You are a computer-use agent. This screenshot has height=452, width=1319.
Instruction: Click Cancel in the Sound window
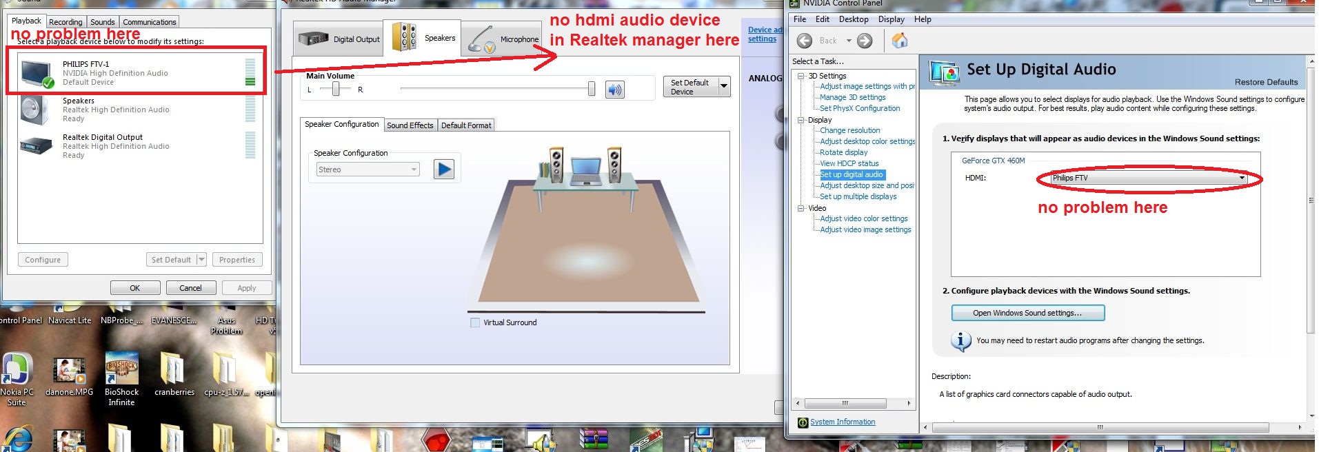tap(190, 288)
